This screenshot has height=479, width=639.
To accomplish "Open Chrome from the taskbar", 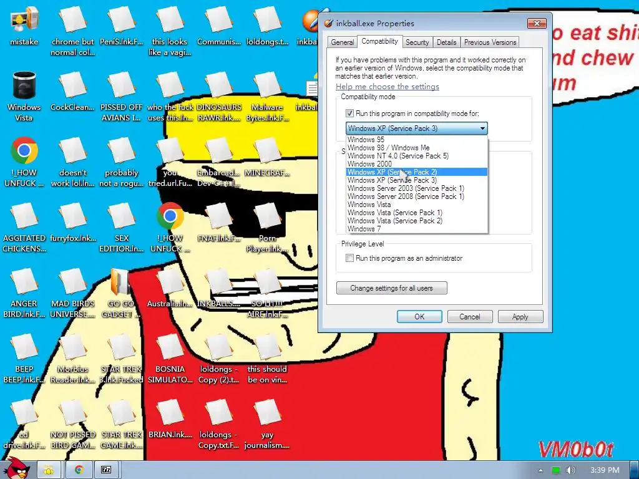I will click(78, 470).
